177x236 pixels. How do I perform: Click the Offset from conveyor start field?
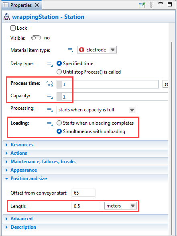83,193
